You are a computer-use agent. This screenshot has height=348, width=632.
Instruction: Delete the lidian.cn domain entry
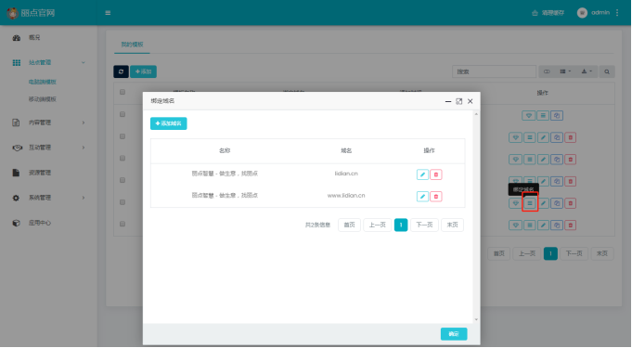pos(435,174)
